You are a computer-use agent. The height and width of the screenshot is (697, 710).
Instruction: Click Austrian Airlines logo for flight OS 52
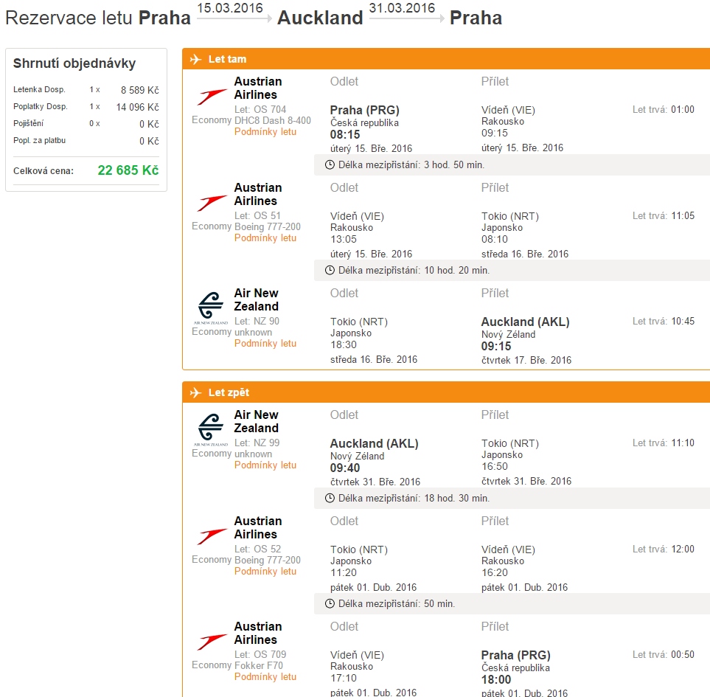click(x=212, y=536)
